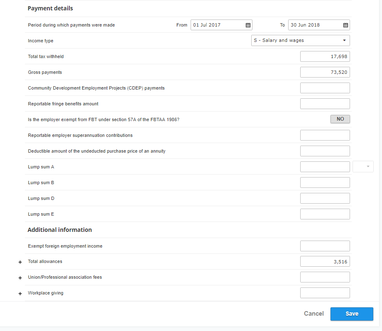Expand the Workplace giving plus icon

click(x=20, y=294)
